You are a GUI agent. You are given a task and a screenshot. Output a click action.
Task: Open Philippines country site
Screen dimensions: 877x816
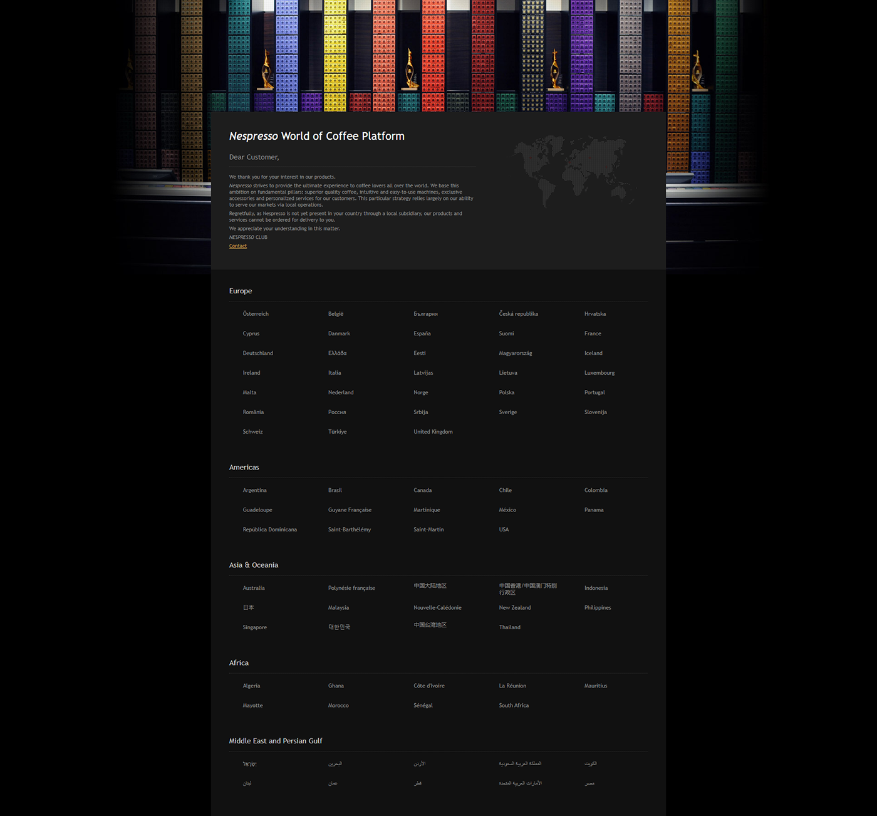click(x=598, y=608)
